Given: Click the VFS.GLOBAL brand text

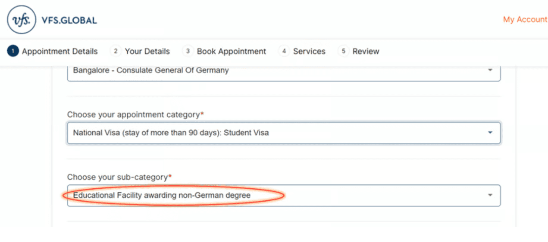Looking at the screenshot, I should tap(69, 20).
